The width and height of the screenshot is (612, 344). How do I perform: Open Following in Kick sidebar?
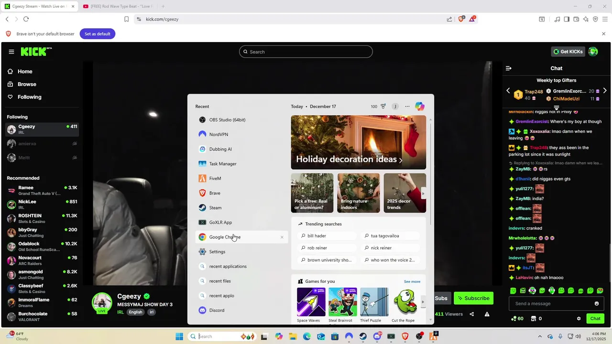[29, 97]
